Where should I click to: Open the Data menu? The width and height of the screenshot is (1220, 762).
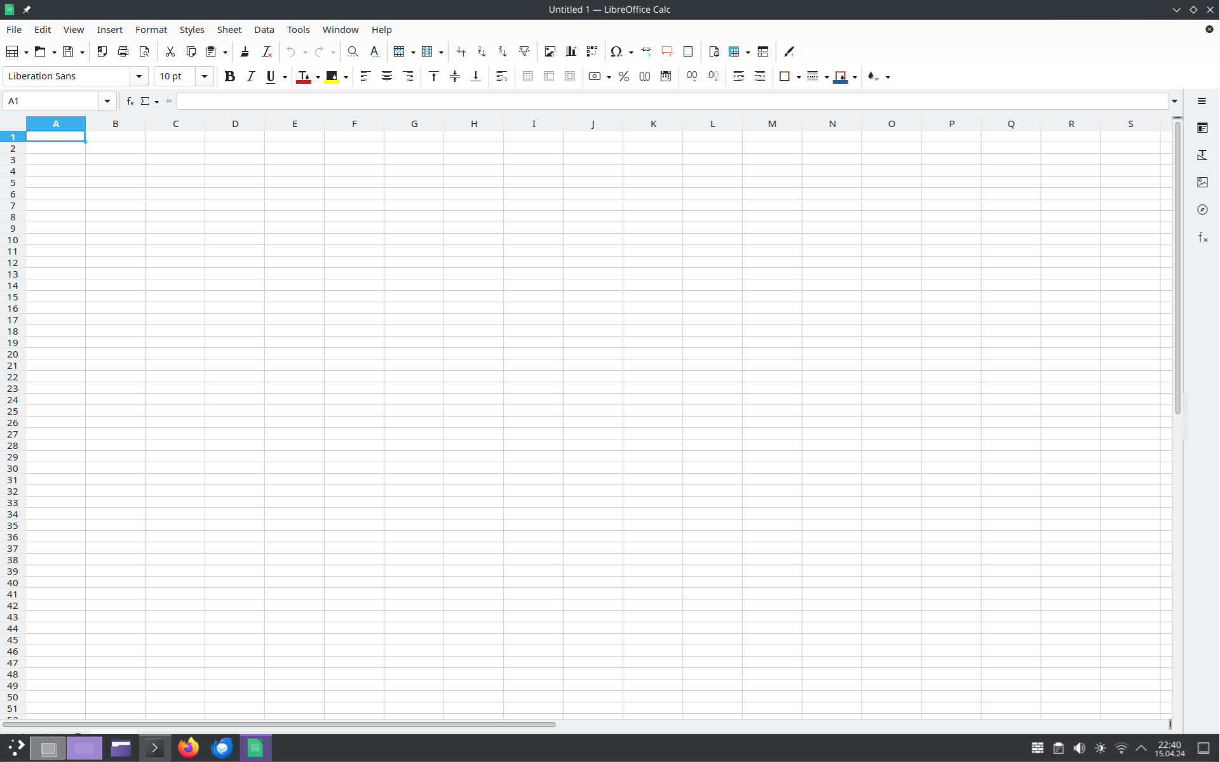click(264, 30)
